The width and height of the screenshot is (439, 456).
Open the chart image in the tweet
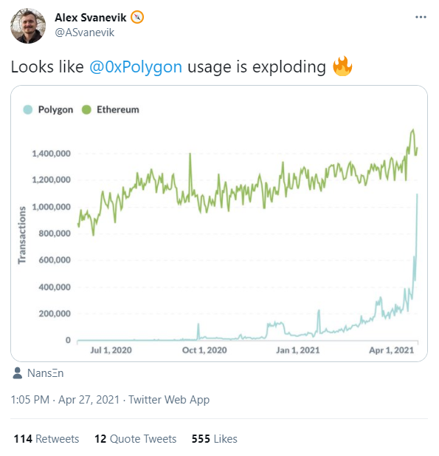219,223
